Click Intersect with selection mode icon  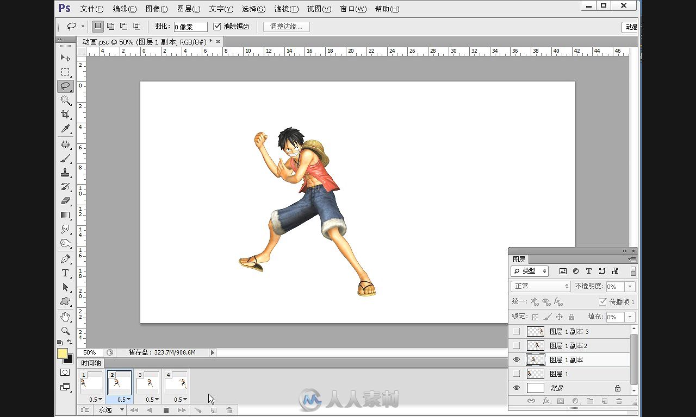tap(136, 26)
